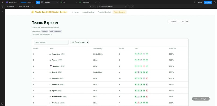The height and width of the screenshot is (106, 217).
Task: Expand the World Cup 2026 file dropdown
Action: tap(32, 7)
